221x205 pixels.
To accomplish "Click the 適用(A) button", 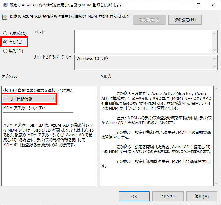I will click(202, 196).
